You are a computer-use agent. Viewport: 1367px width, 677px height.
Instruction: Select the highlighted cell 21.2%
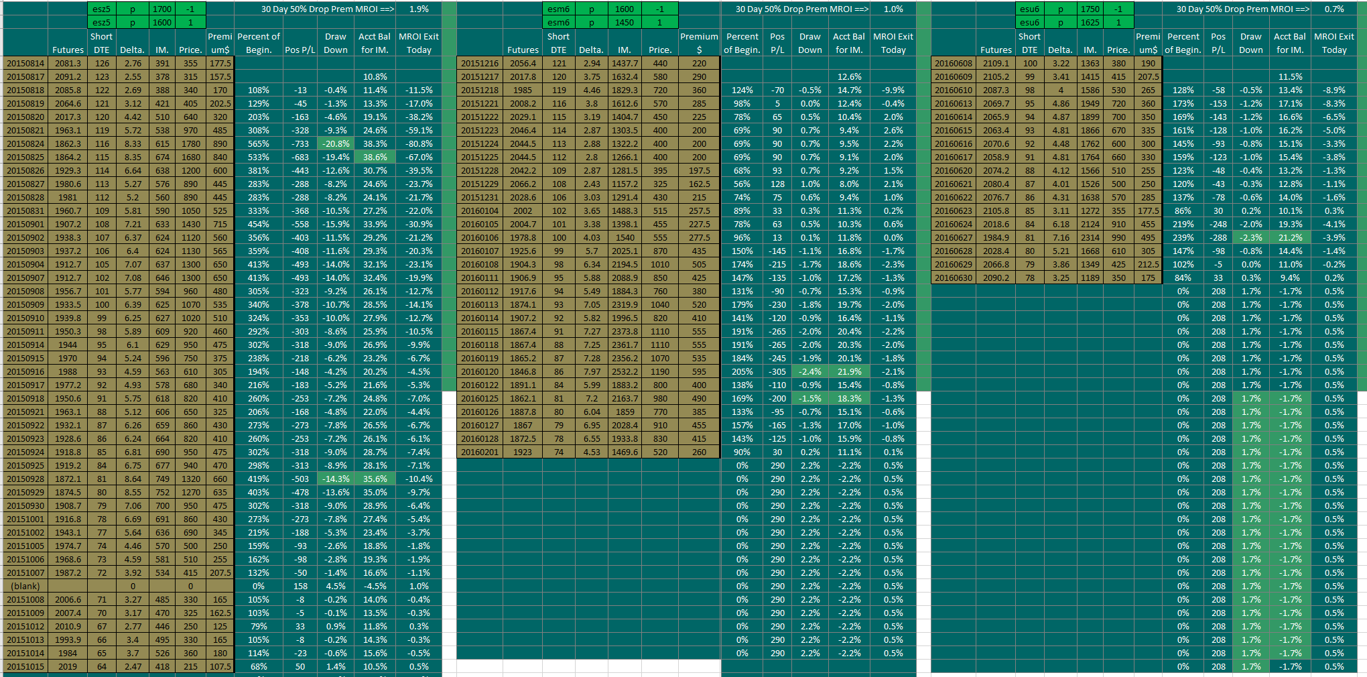pyautogui.click(x=1290, y=238)
